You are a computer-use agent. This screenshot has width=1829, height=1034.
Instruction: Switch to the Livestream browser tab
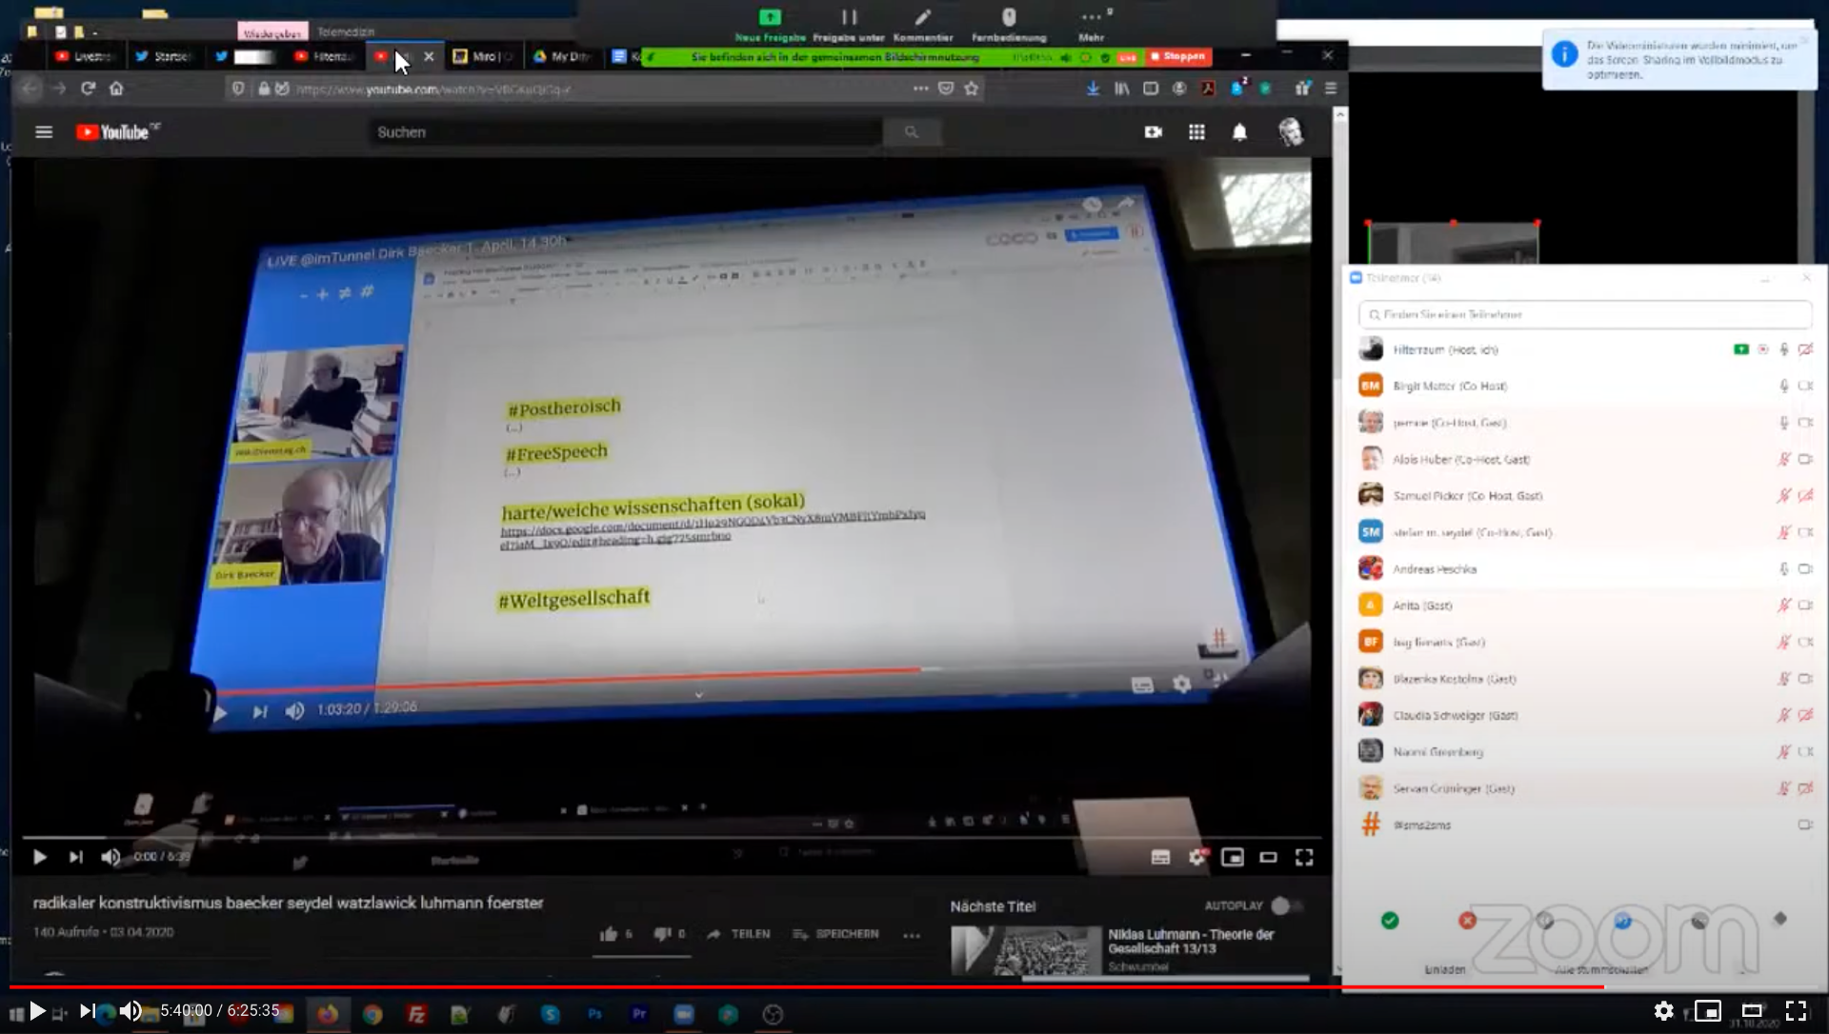[x=84, y=57]
